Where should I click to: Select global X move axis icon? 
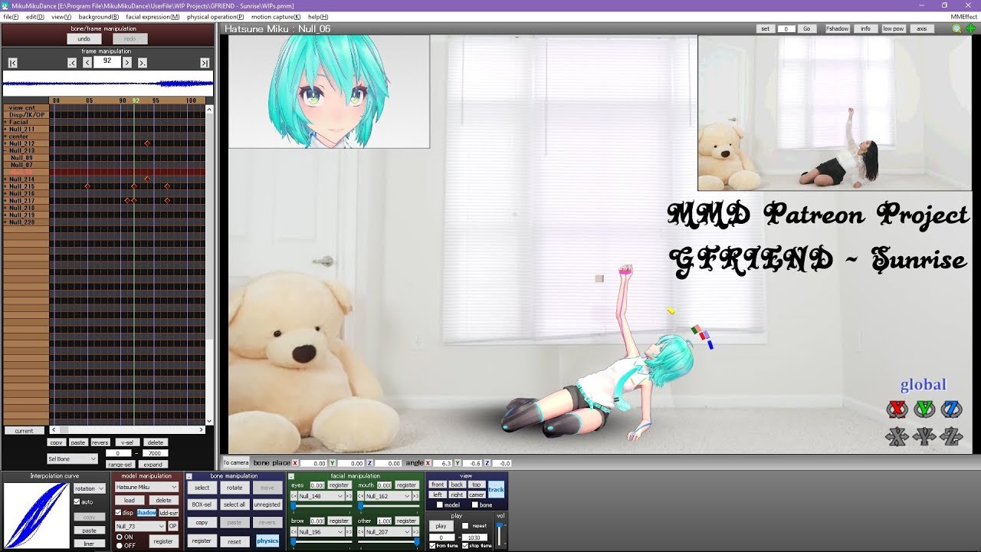tap(897, 437)
